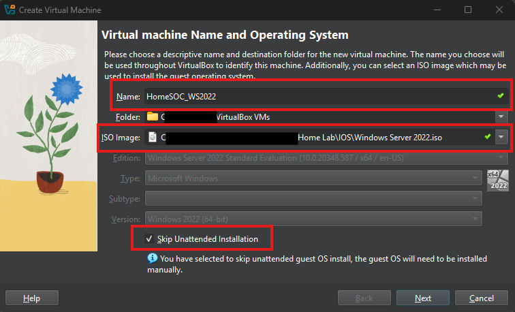The image size is (515, 312).
Task: Uncheck Skip Unattended Installation checkbox
Action: pos(149,239)
